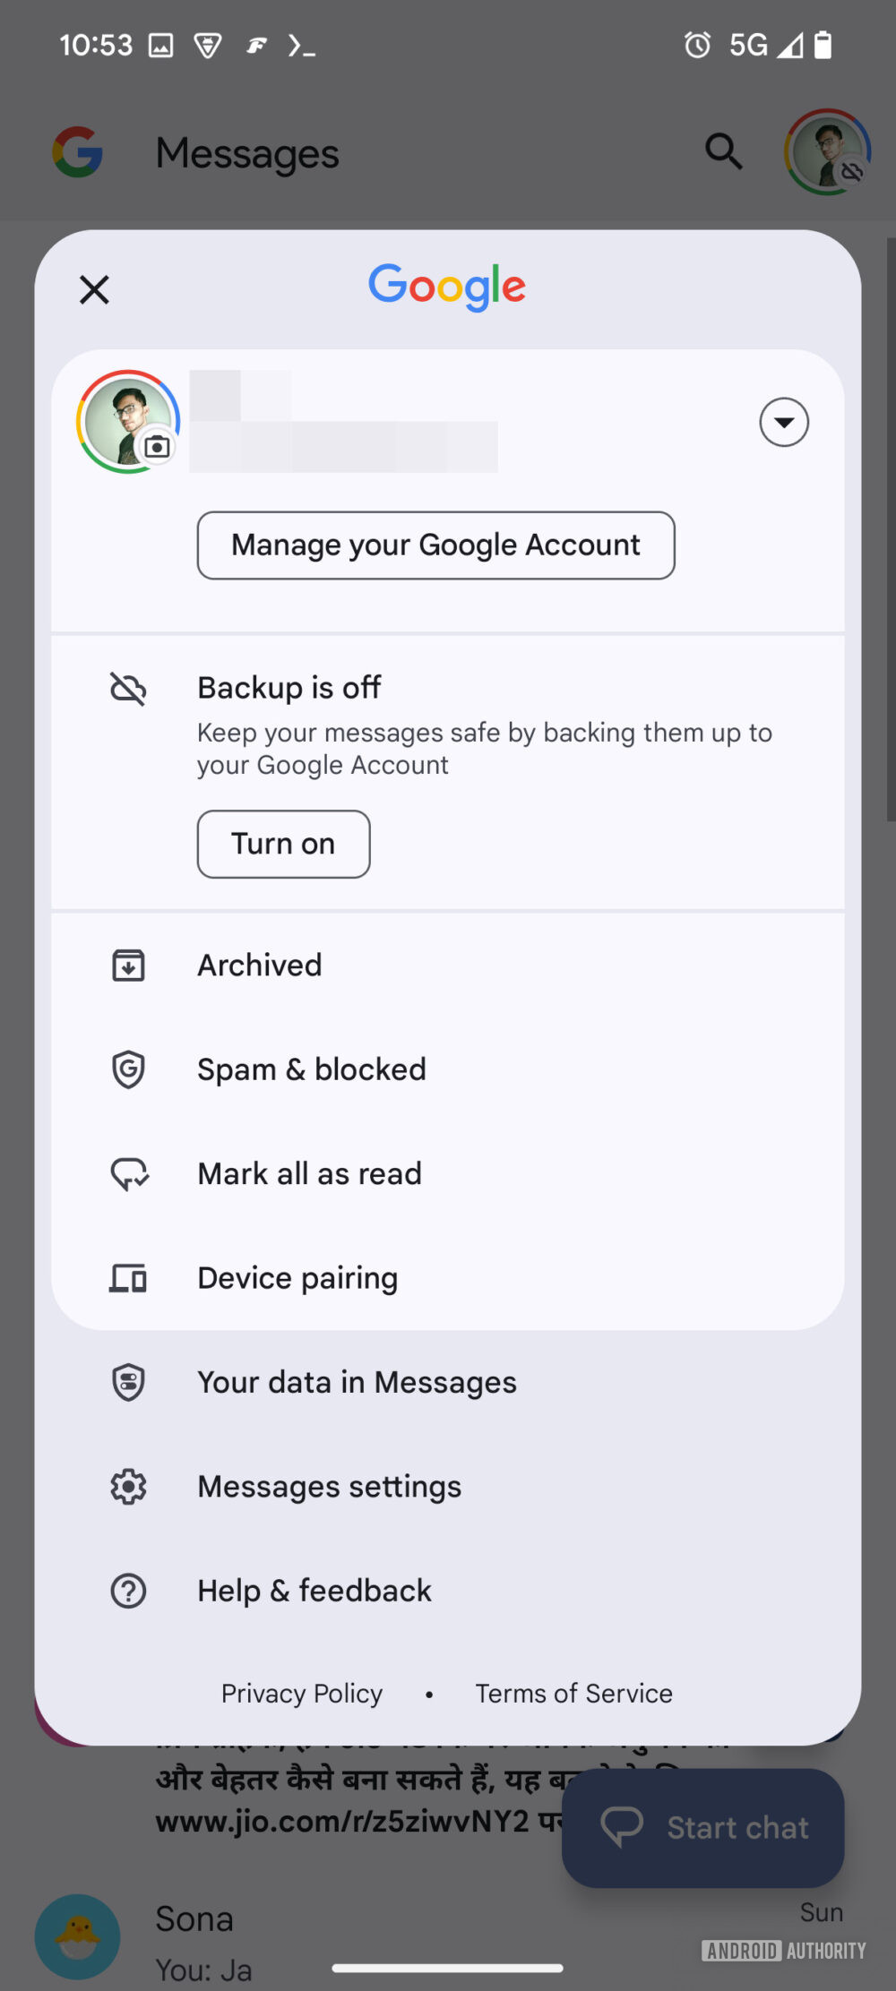Select the Spam & blocked shield icon

[x=128, y=1068]
